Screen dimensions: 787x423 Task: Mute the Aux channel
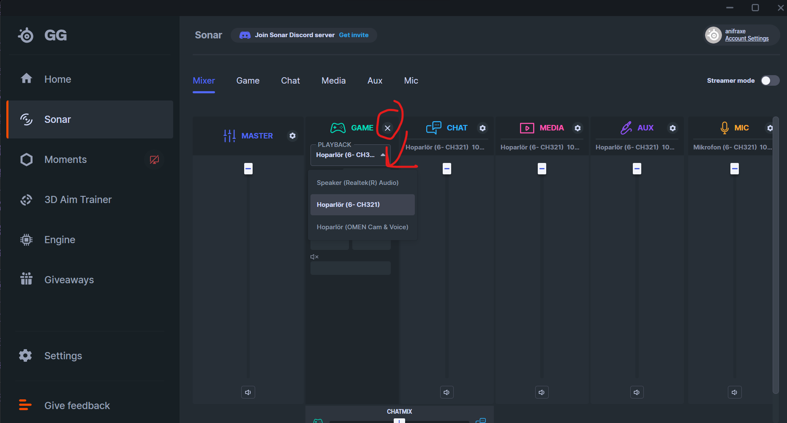(x=637, y=392)
